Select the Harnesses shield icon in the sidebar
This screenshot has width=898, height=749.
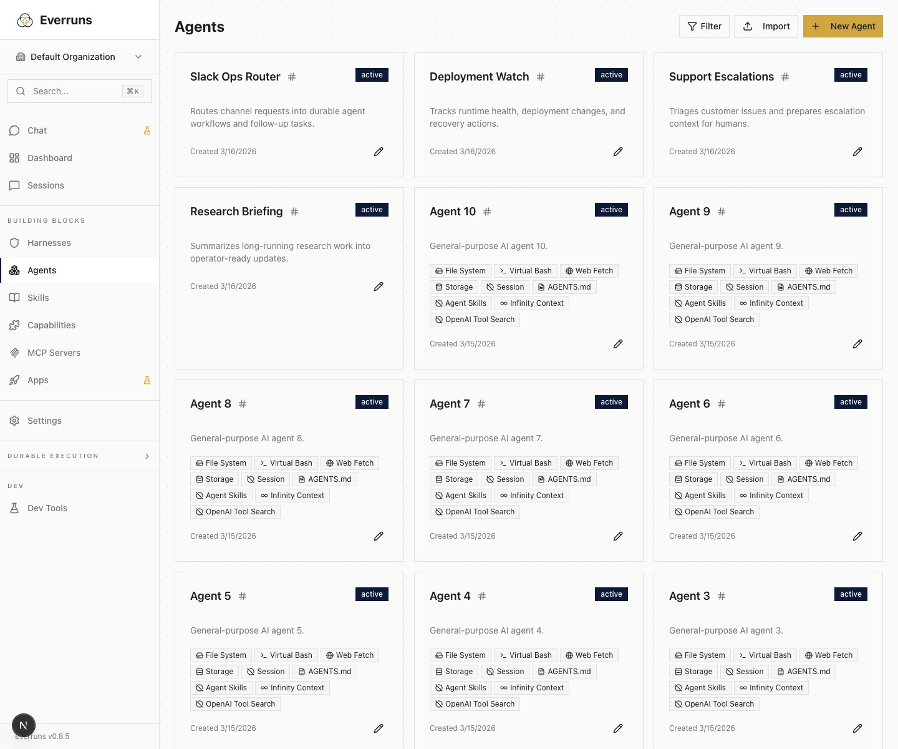point(14,243)
